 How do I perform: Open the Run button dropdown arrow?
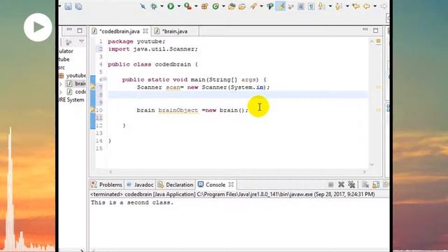179,6
